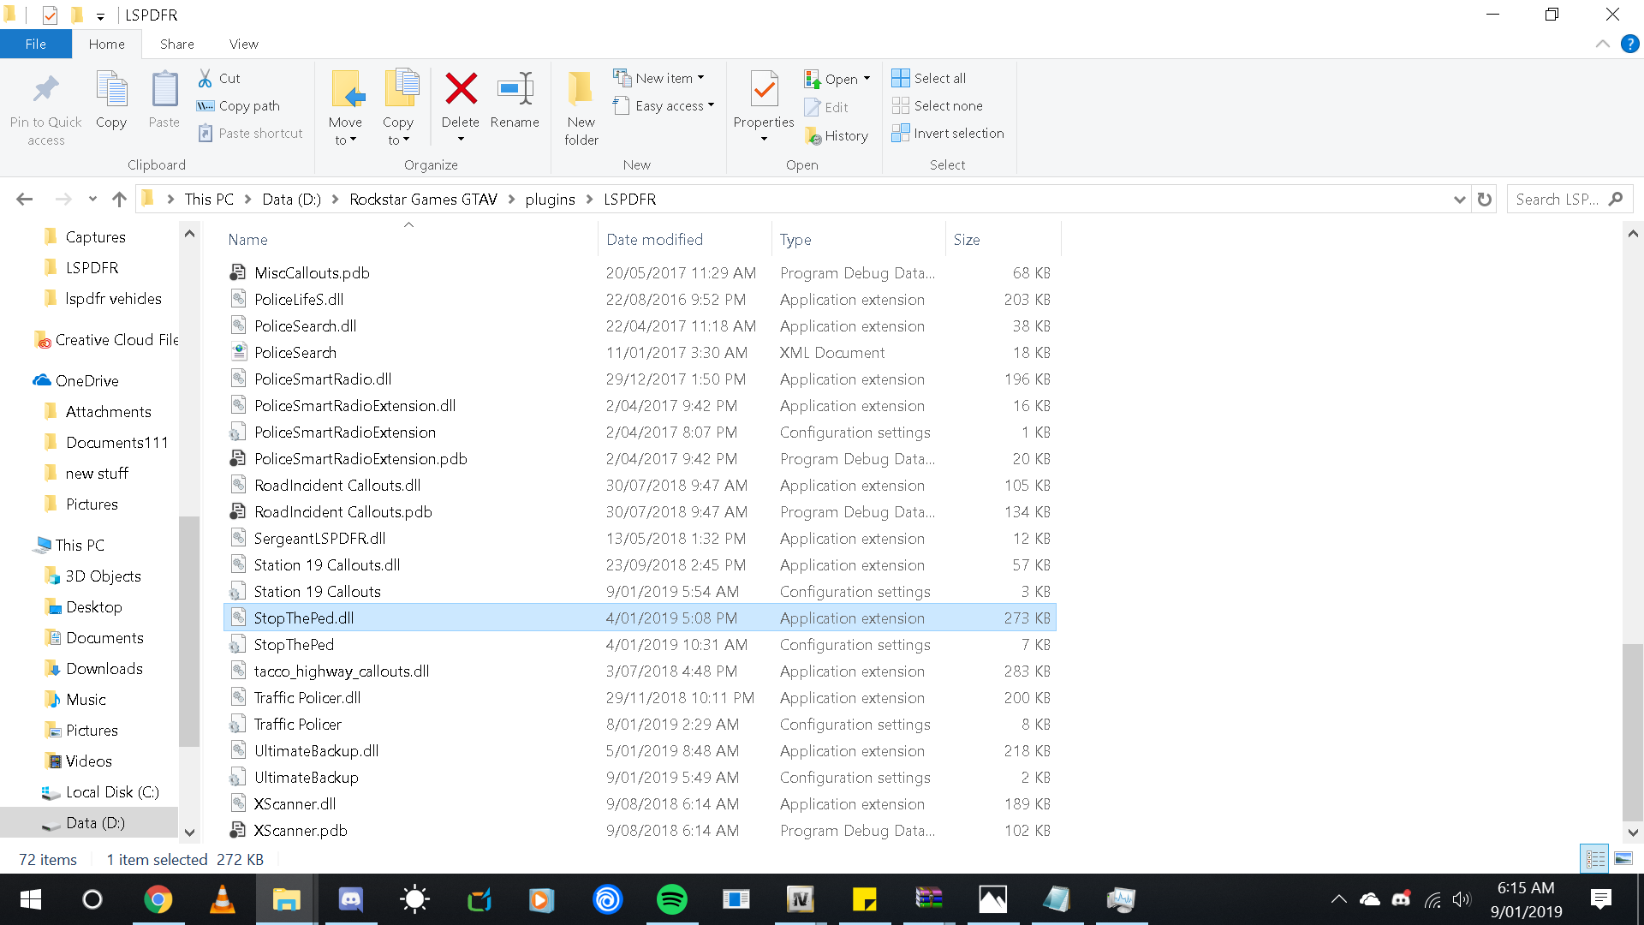Switch to details view layout
Screen dimensions: 1644x925
[1595, 858]
